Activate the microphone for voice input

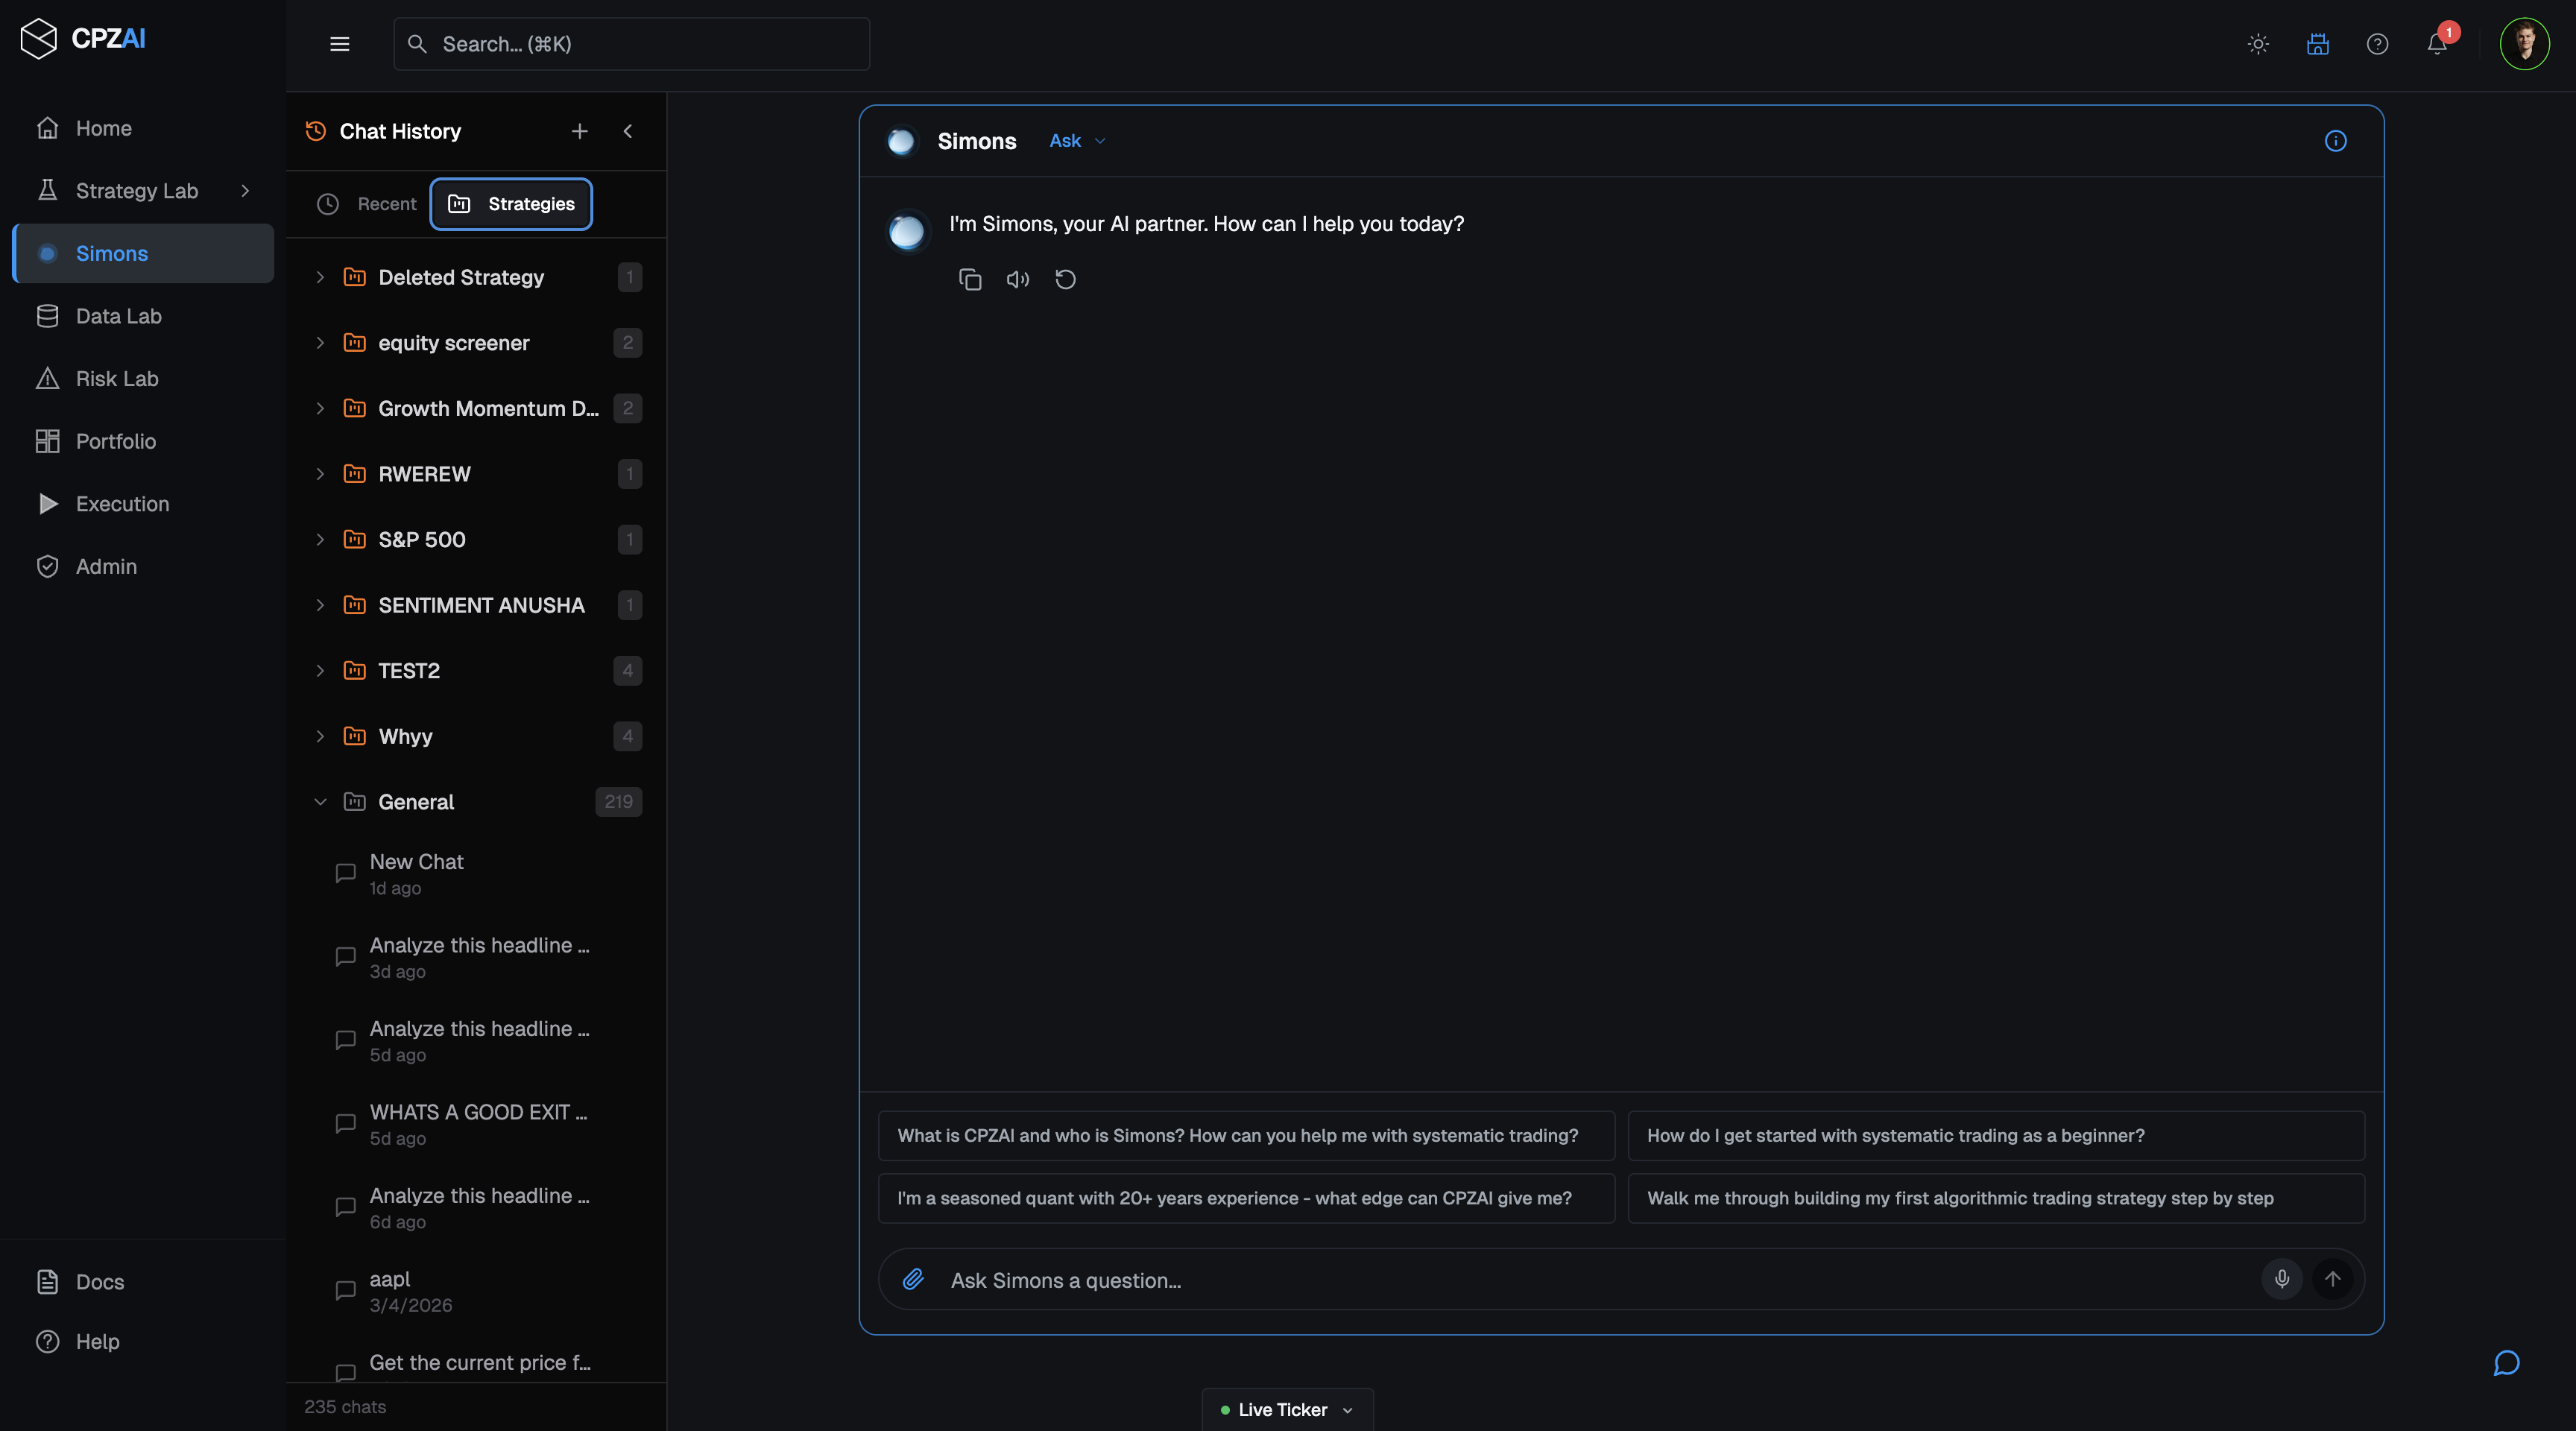(2281, 1279)
